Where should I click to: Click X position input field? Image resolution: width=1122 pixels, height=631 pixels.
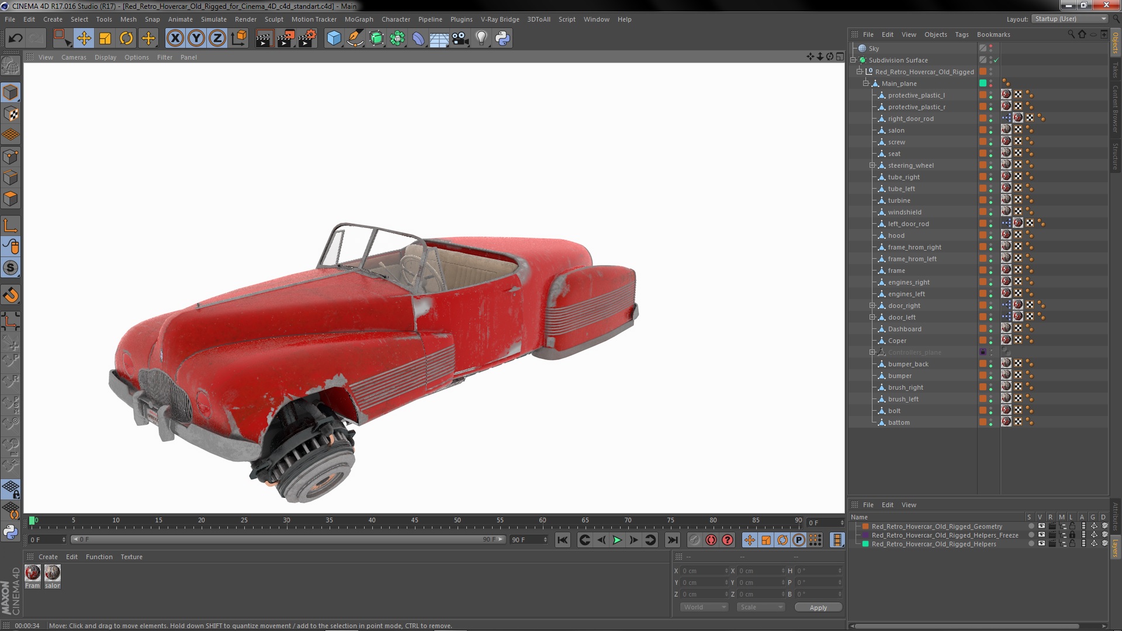click(705, 571)
